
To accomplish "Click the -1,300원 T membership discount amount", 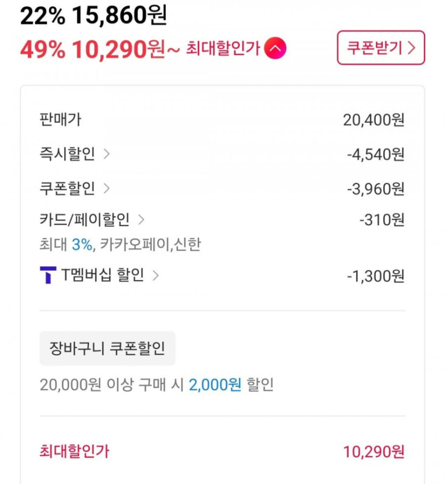I will point(375,276).
